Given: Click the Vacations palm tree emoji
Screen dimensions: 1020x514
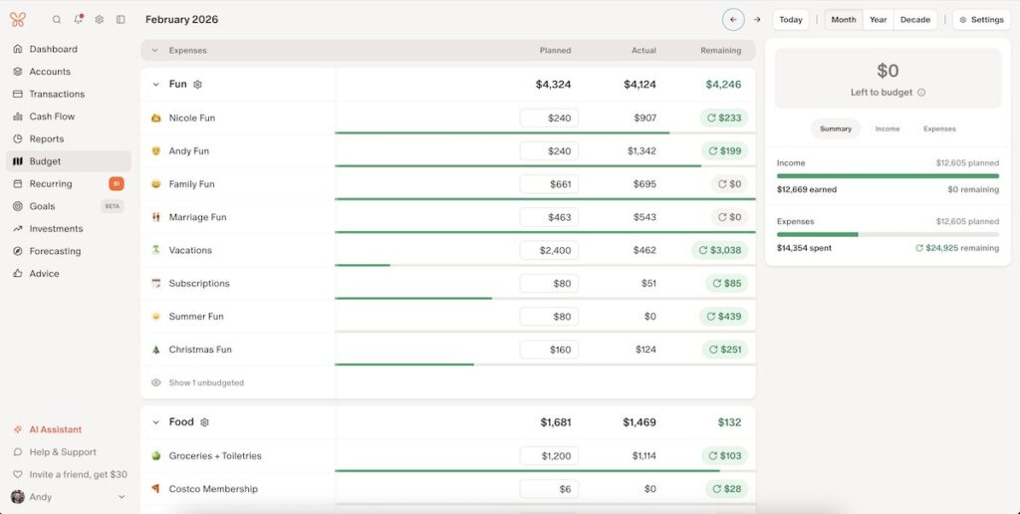Looking at the screenshot, I should tap(155, 250).
